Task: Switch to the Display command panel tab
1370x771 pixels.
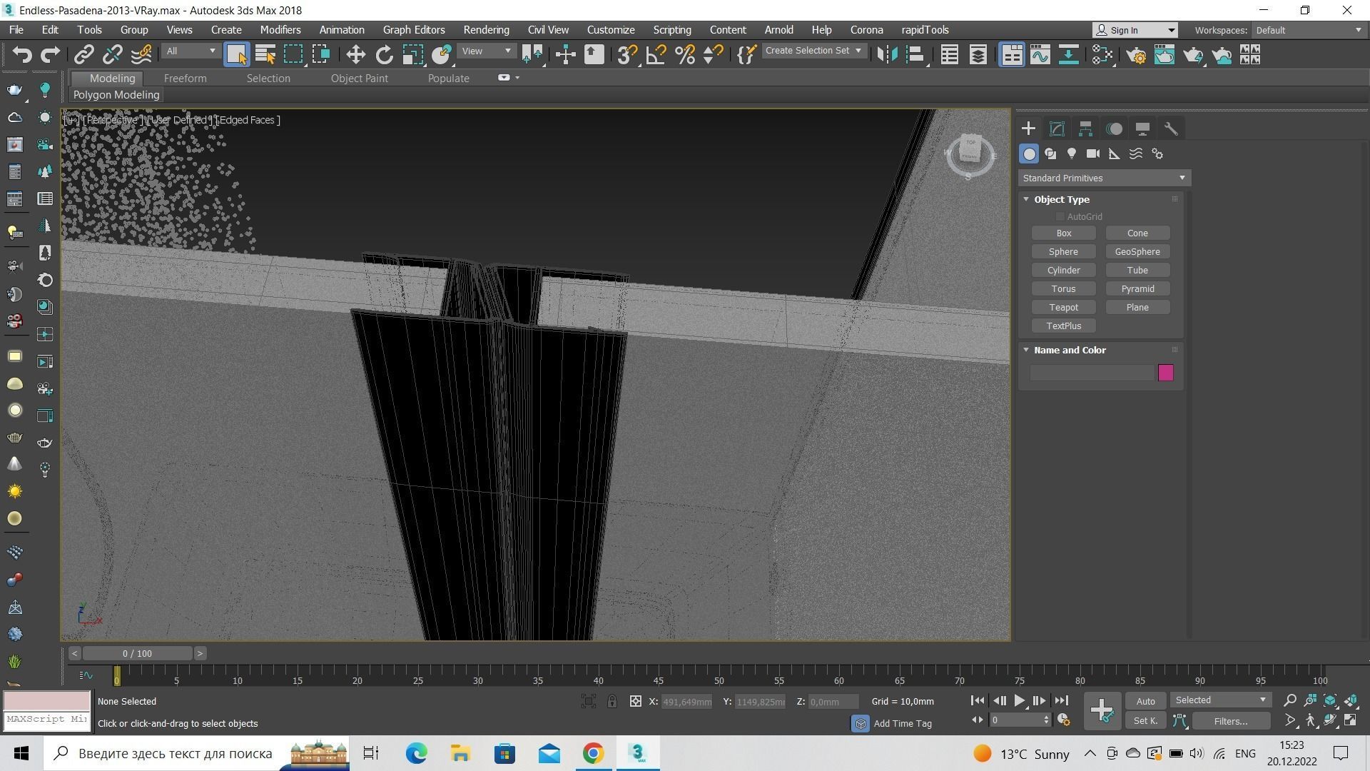Action: [x=1142, y=128]
